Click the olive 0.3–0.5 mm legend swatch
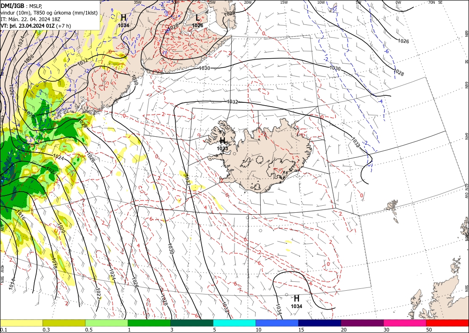 [x=64, y=323]
